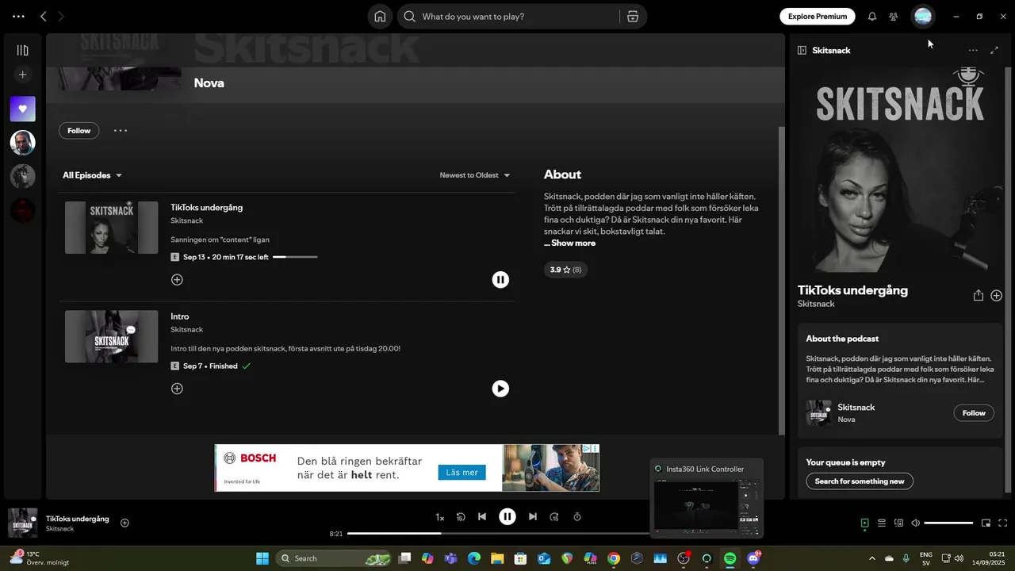The image size is (1015, 571).
Task: Enter full screen mode icon
Action: click(1002, 523)
